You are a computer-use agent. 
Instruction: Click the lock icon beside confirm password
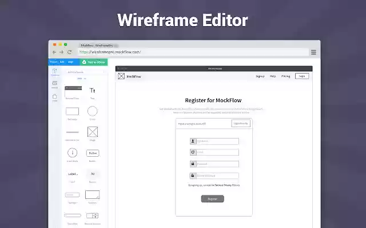tap(193, 176)
